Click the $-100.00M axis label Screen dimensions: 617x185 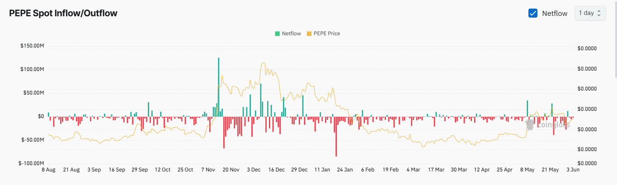(x=31, y=163)
